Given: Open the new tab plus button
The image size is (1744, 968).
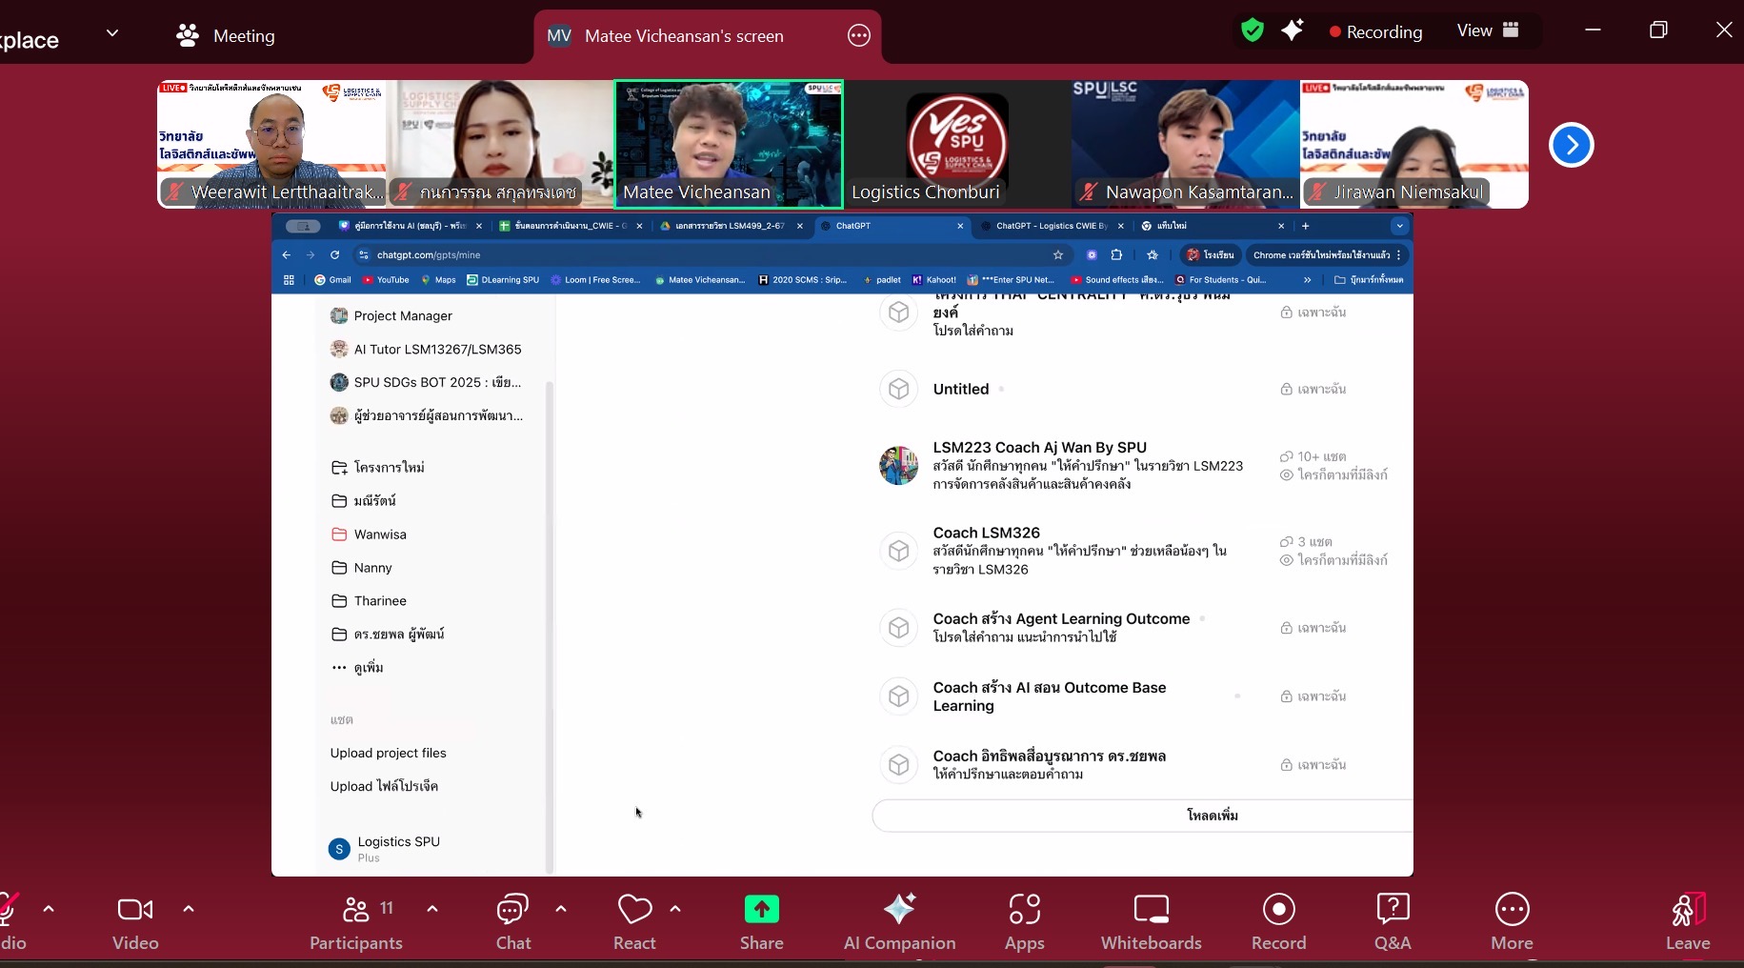Looking at the screenshot, I should pos(1306,226).
